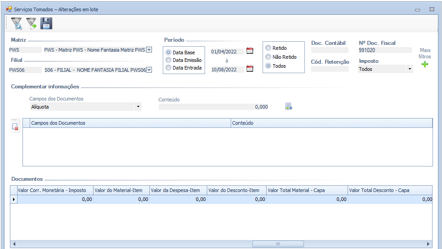Open the Campos dos Documentos Alíquota dropdown
Screen dimensions: 442x249
click(x=138, y=107)
